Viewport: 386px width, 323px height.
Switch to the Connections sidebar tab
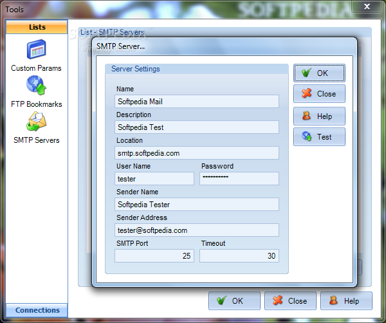pyautogui.click(x=37, y=310)
